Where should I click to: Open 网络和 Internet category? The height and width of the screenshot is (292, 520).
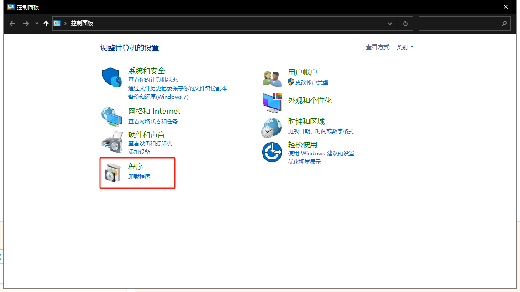154,111
